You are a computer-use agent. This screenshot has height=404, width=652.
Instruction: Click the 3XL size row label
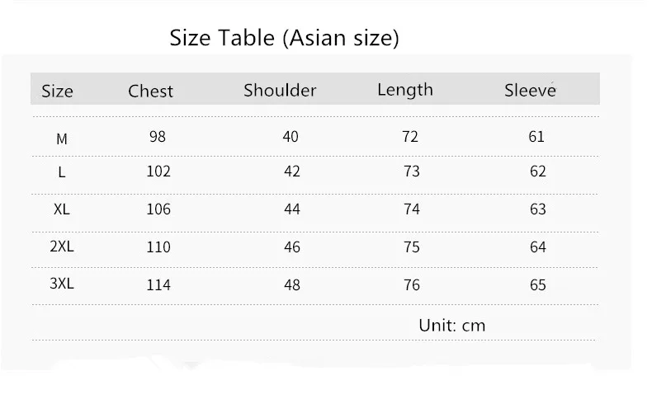click(x=62, y=283)
